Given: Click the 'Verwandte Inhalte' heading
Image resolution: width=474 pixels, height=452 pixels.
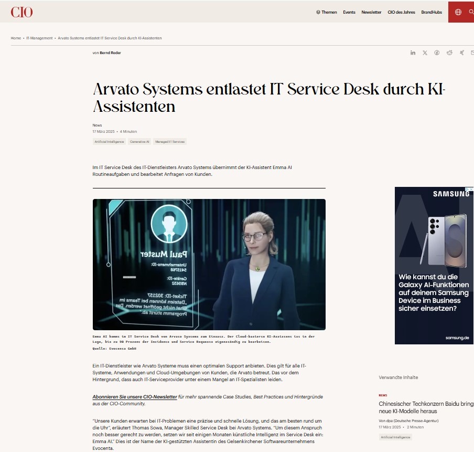Looking at the screenshot, I should tap(398, 377).
